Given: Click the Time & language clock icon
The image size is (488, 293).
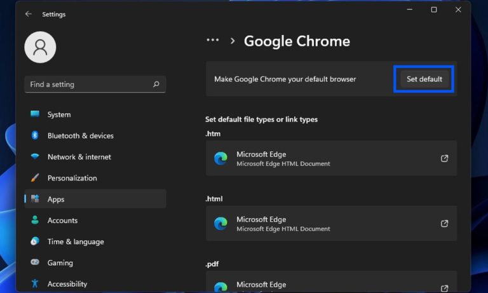Looking at the screenshot, I should (35, 241).
